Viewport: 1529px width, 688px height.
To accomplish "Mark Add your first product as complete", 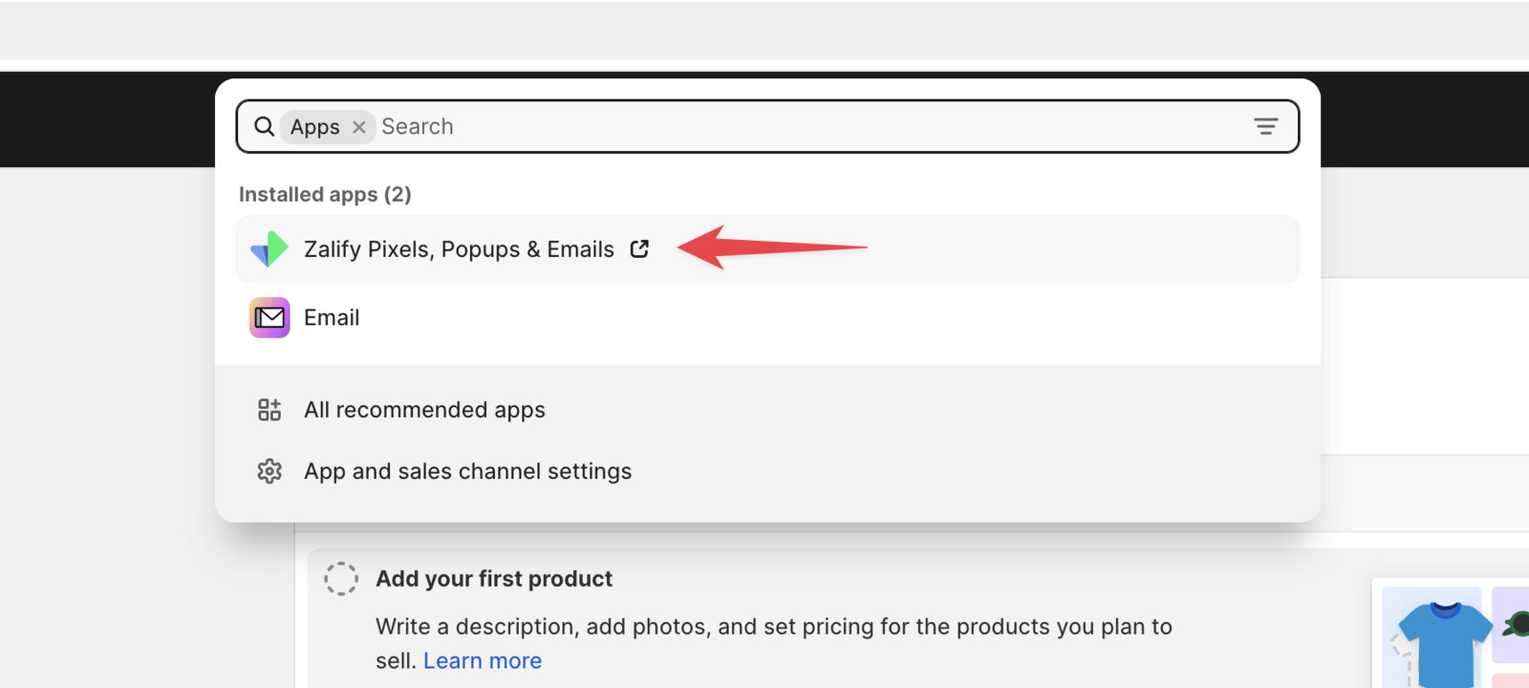I will (x=341, y=578).
